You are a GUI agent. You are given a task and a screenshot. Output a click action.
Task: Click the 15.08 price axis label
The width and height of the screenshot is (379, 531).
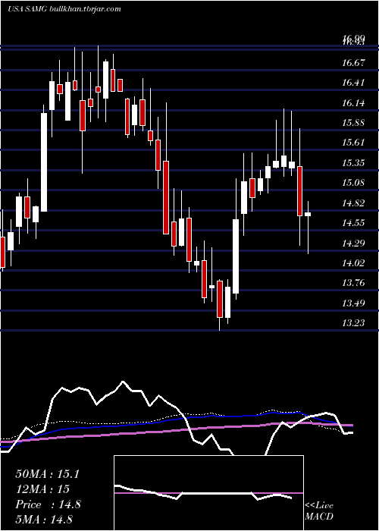(x=354, y=183)
